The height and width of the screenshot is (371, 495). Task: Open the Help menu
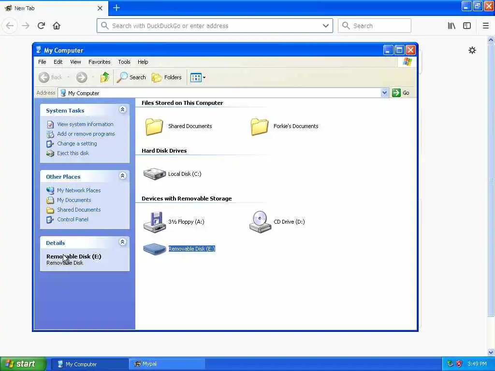[143, 62]
